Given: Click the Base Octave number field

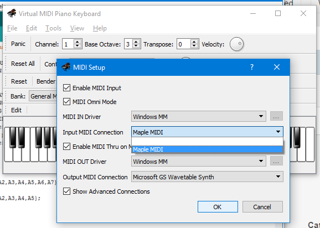Looking at the screenshot, I should coord(128,44).
